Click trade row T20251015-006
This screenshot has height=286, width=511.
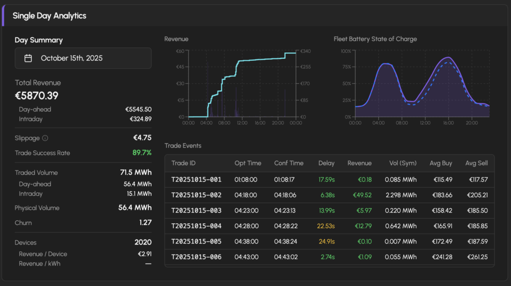196,257
